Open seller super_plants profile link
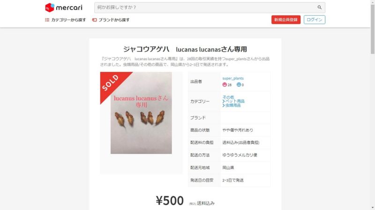The width and height of the screenshot is (375, 210). [x=233, y=78]
